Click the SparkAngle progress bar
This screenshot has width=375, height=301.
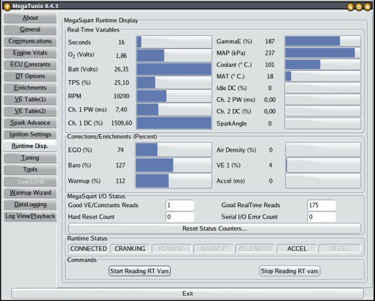[x=323, y=124]
